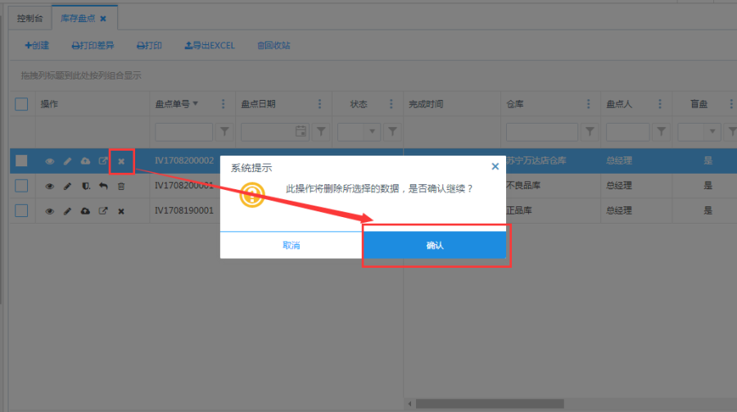Open the calendar picker in 盘点日期 filter
The height and width of the screenshot is (412, 737).
tap(301, 132)
